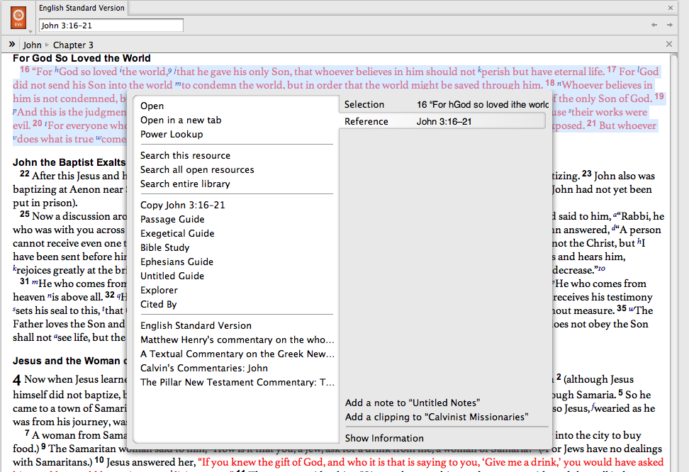Image resolution: width=689 pixels, height=472 pixels.
Task: Click the forward navigation arrow
Action: point(670,25)
